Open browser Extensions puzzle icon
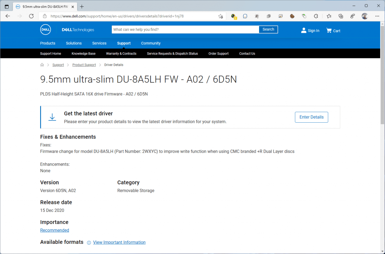This screenshot has width=385, height=254. pos(316,16)
